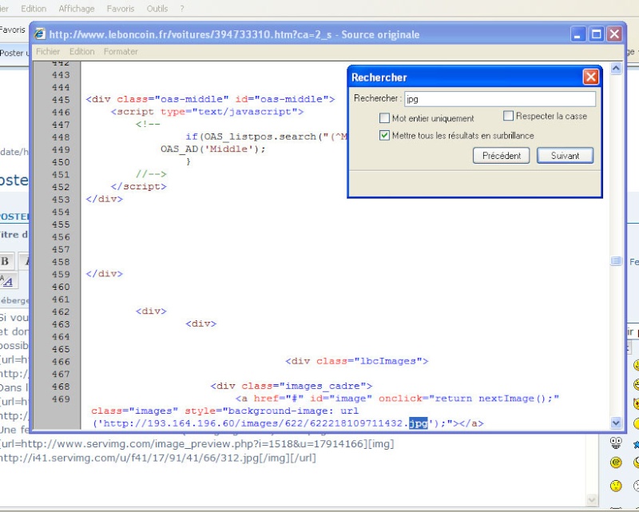This screenshot has width=639, height=512.
Task: Click the highlighted jpg match in source
Action: pos(419,423)
